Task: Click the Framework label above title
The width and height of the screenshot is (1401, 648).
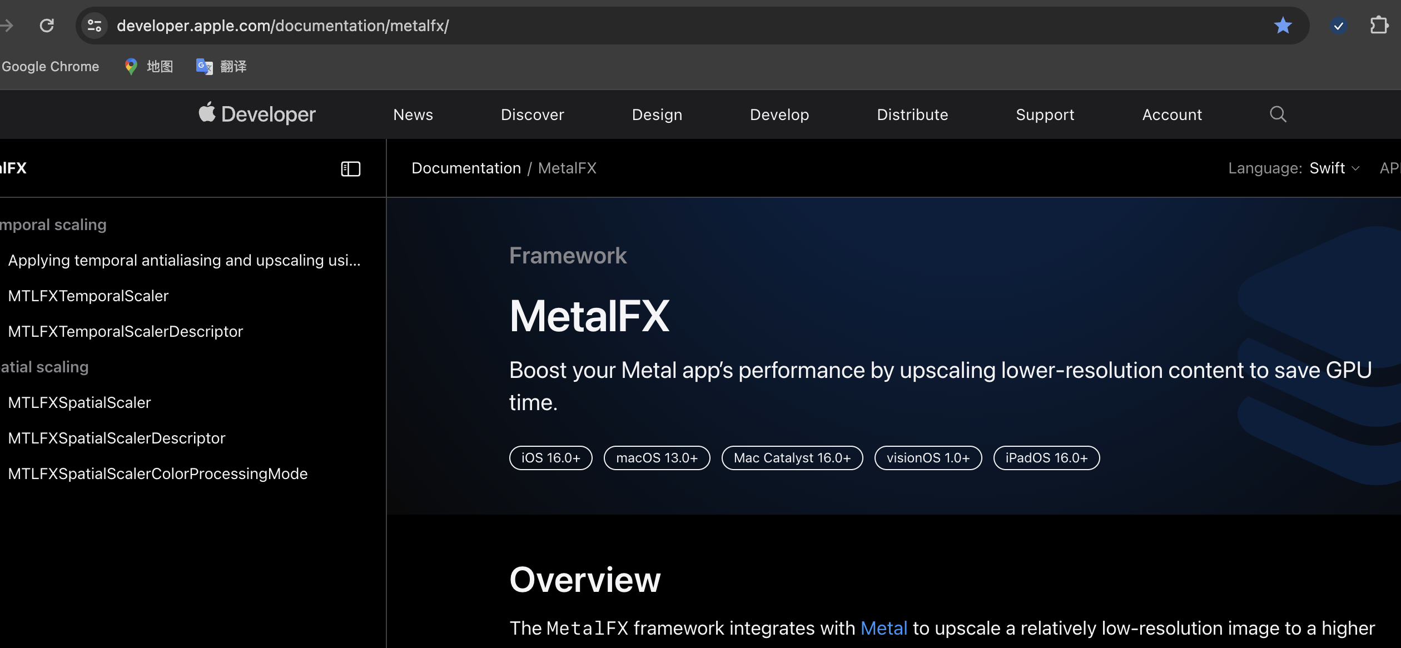Action: point(568,256)
